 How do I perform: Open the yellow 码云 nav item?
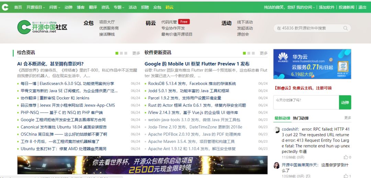tap(169, 7)
